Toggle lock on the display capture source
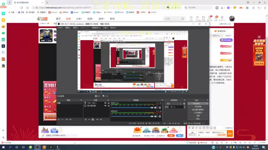Image resolution: width=268 pixels, height=150 pixels. tap(109, 106)
